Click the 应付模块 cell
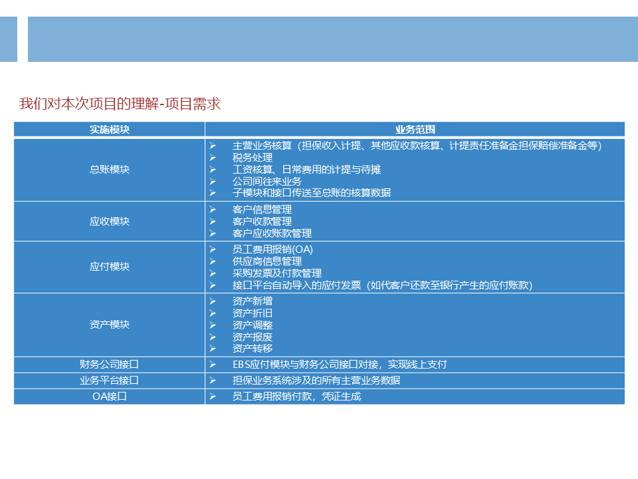Image resolution: width=638 pixels, height=479 pixels. [110, 267]
